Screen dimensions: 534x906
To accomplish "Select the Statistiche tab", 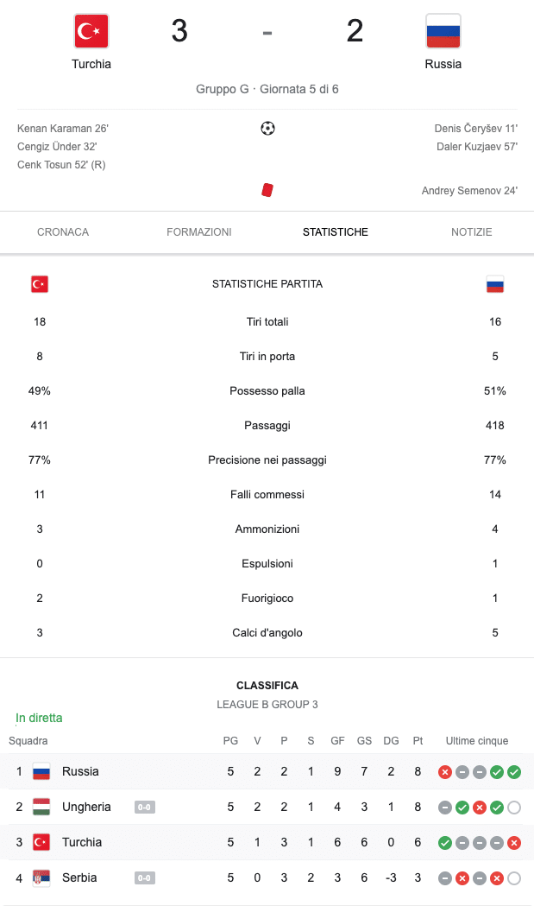I will [336, 232].
